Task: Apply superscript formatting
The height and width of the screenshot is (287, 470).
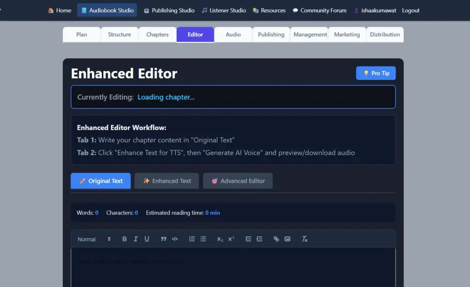Action: [230, 239]
